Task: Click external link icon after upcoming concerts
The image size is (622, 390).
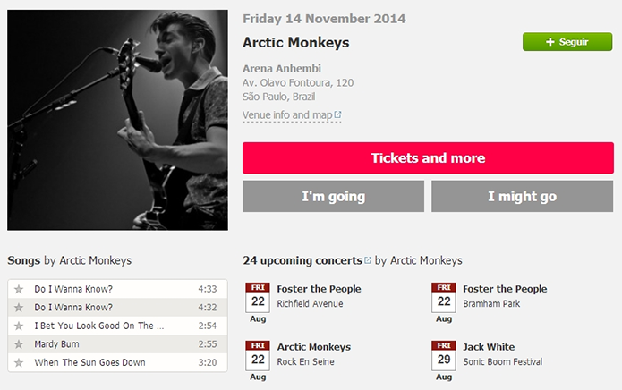Action: (368, 260)
